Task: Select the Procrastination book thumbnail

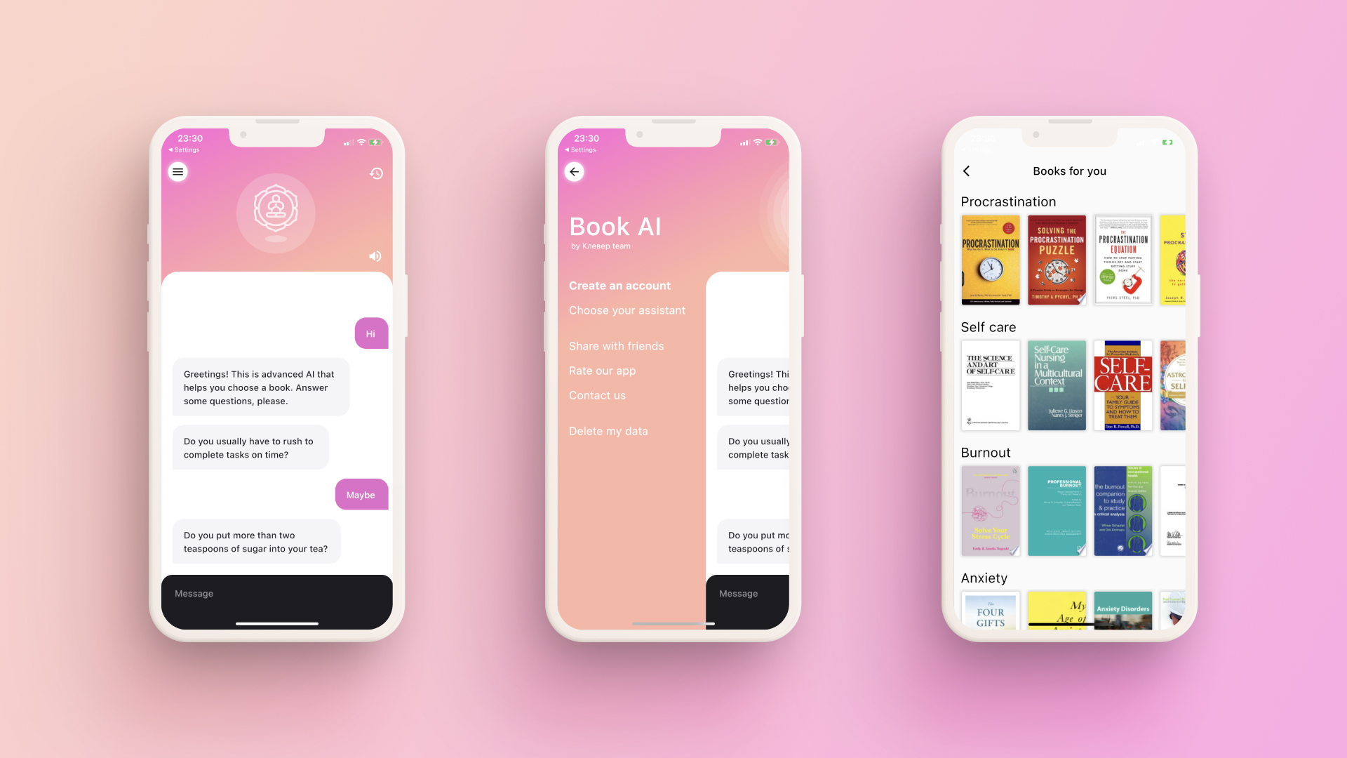Action: pos(990,259)
